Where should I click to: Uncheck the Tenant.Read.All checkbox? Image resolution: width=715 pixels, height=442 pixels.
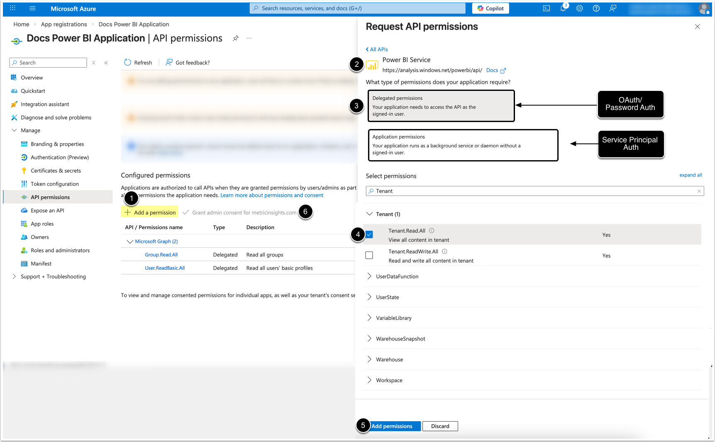[x=369, y=234]
